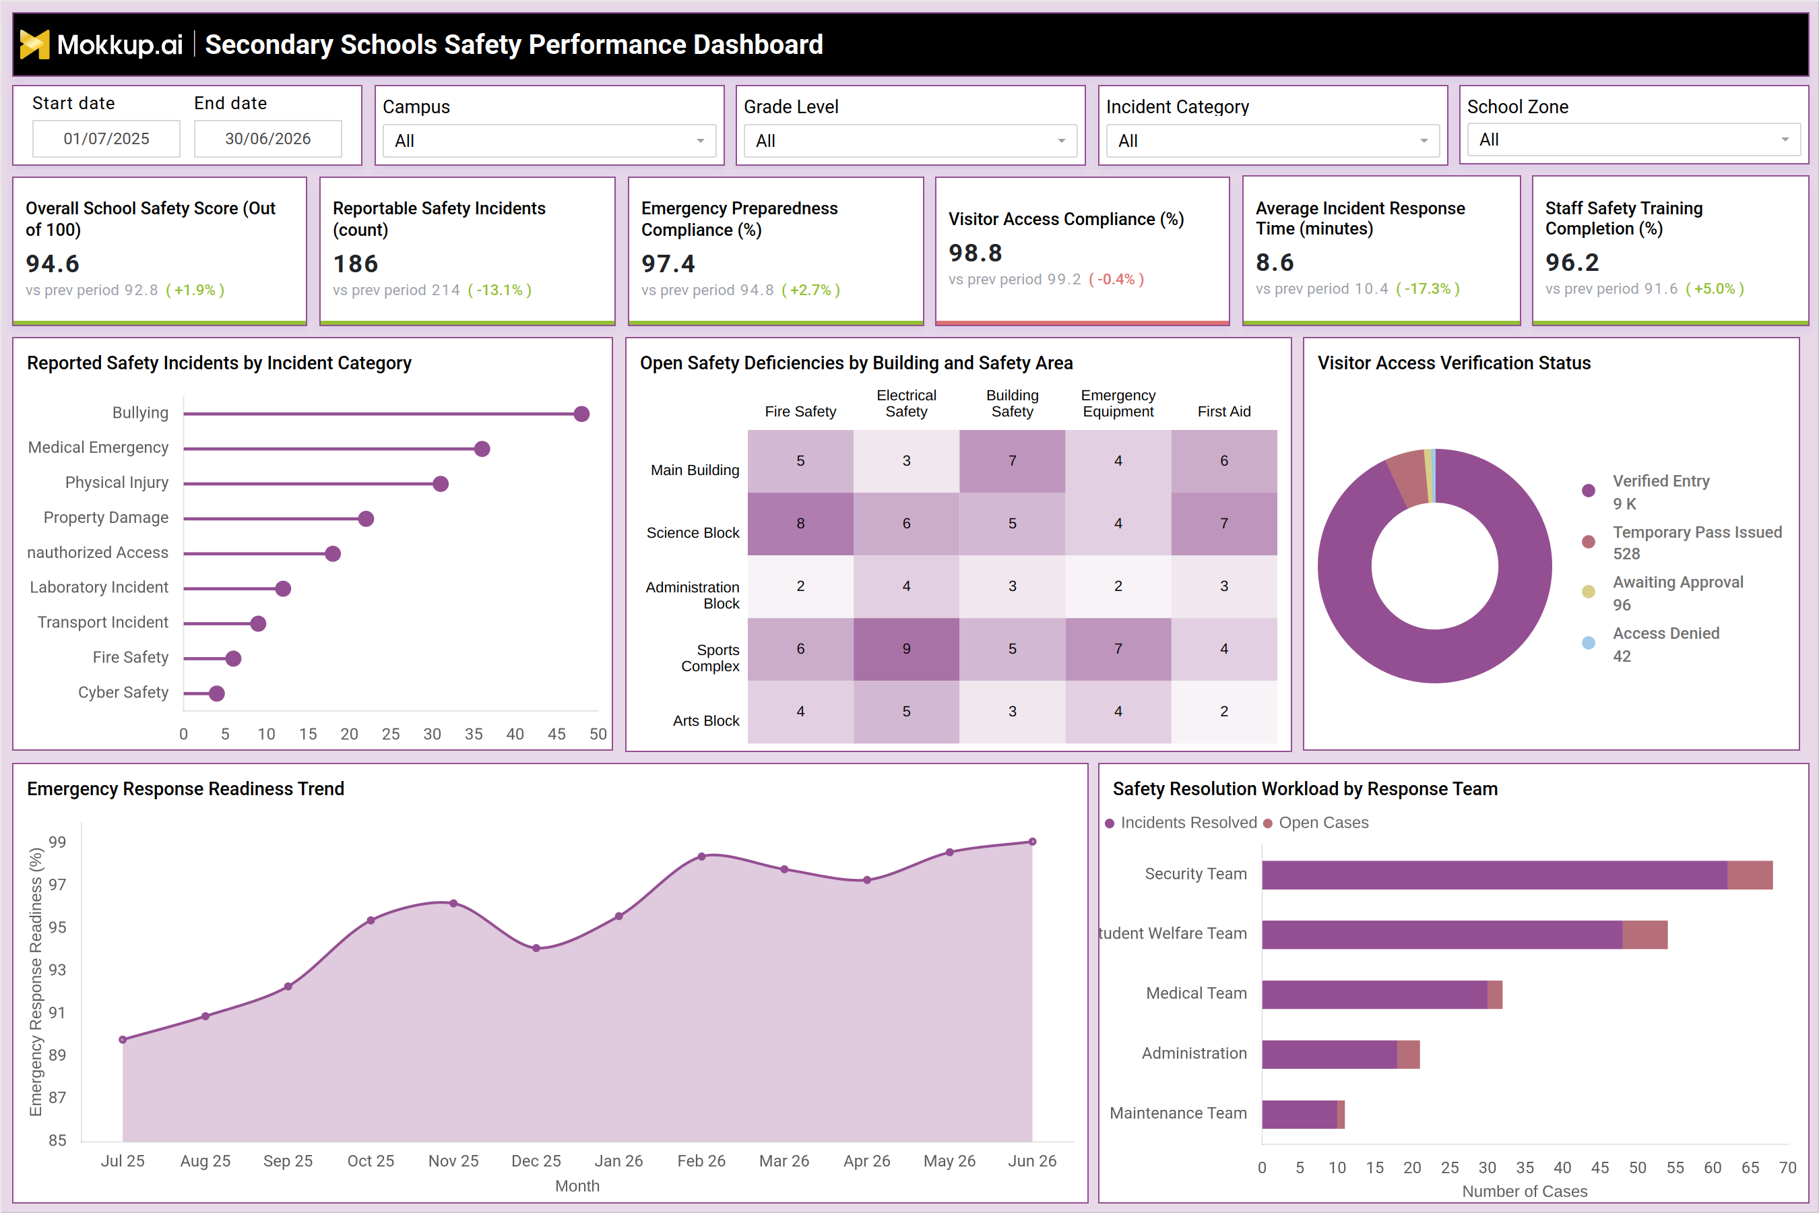The height and width of the screenshot is (1213, 1819).
Task: Click Administration resolved bar
Action: tap(1330, 1055)
